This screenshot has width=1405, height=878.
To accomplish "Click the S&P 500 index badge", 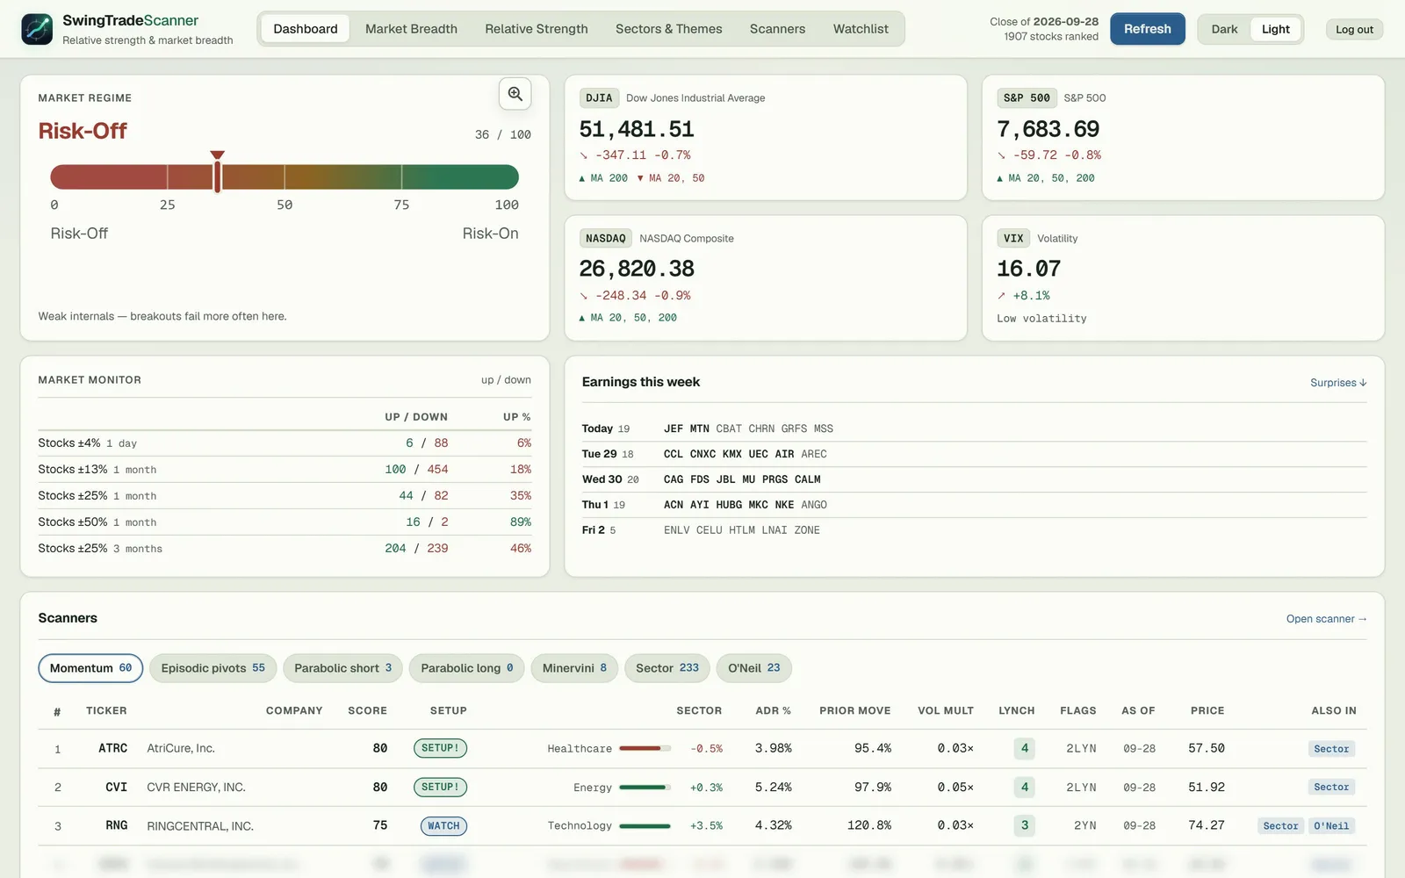I will tap(1027, 98).
